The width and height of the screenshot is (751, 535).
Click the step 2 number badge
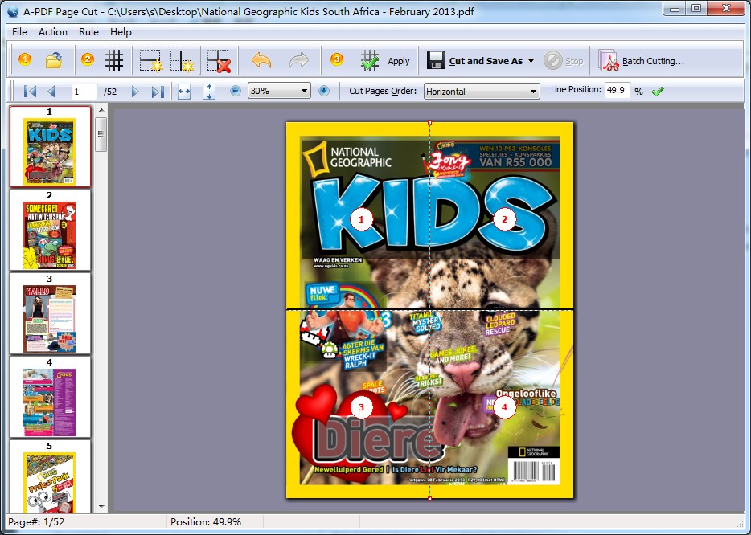[x=87, y=59]
